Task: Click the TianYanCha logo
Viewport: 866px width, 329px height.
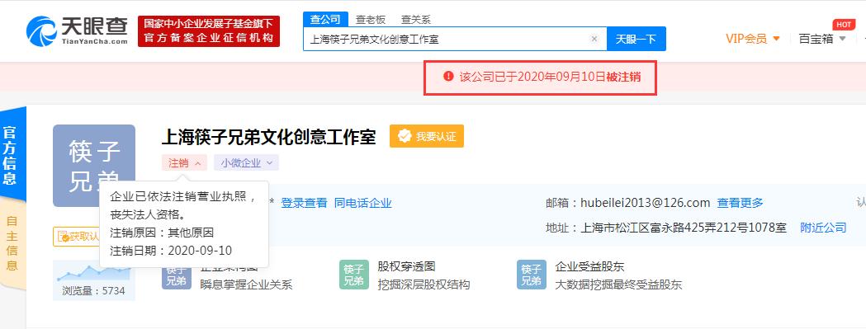Action: click(77, 31)
